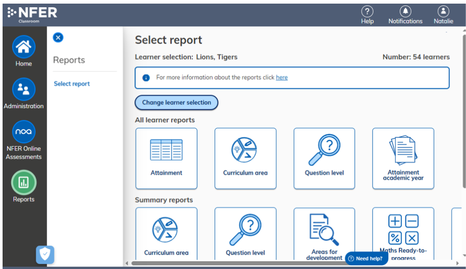Open the Administration section icon
Viewport: 466px width, 269px height.
[x=23, y=89]
